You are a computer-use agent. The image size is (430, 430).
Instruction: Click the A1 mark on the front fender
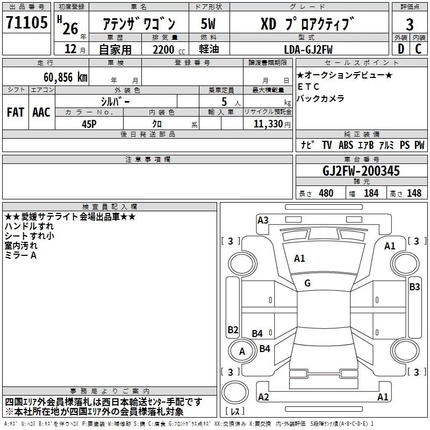[x=389, y=246]
